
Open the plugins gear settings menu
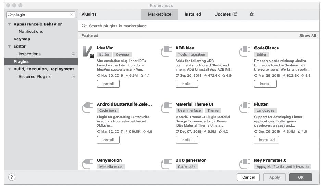click(x=252, y=14)
